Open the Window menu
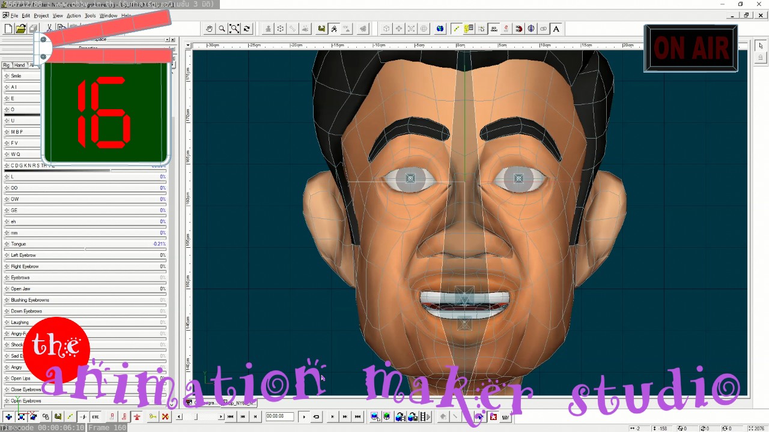The width and height of the screenshot is (769, 432). pyautogui.click(x=108, y=16)
